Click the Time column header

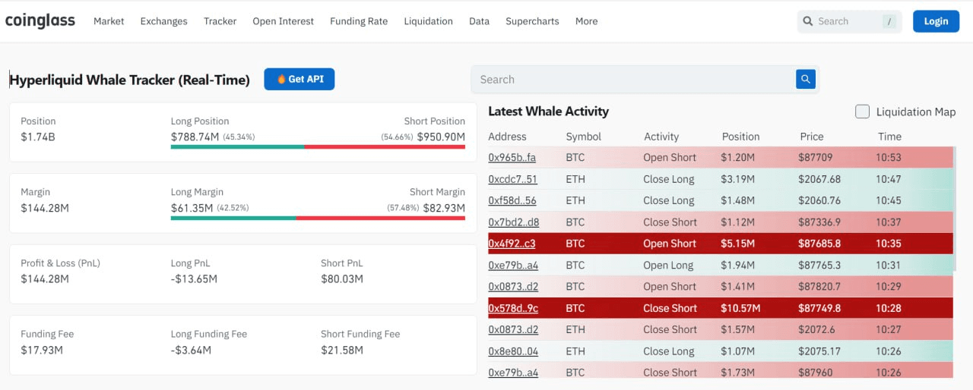tap(889, 137)
